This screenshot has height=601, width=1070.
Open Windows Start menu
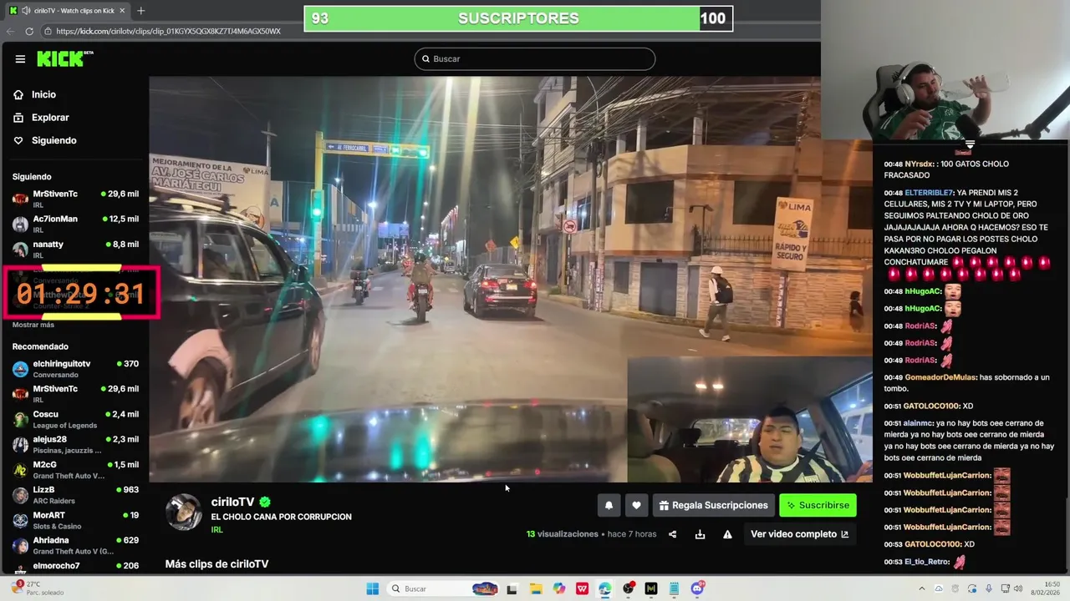pos(372,588)
